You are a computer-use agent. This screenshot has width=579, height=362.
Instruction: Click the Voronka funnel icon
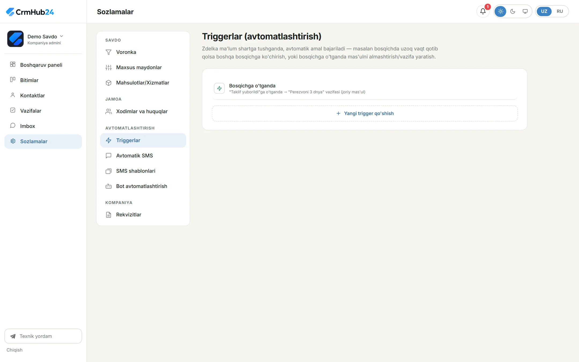pos(109,52)
